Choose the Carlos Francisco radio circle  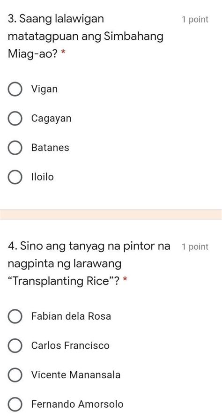click(15, 345)
